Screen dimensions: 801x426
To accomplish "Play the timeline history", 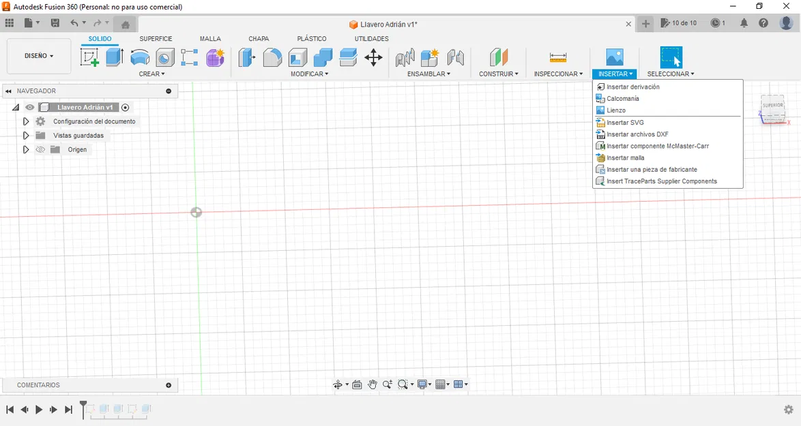I will click(x=39, y=409).
